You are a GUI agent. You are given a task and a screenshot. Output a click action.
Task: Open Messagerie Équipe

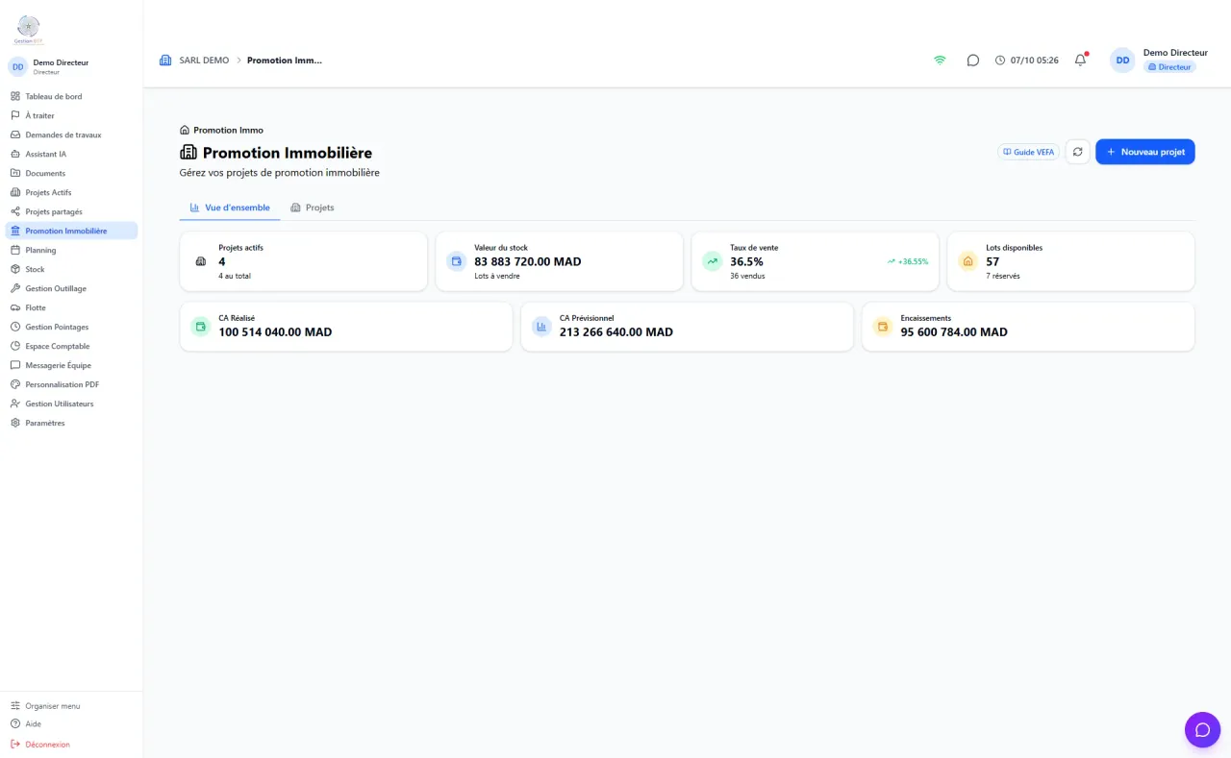pyautogui.click(x=71, y=365)
